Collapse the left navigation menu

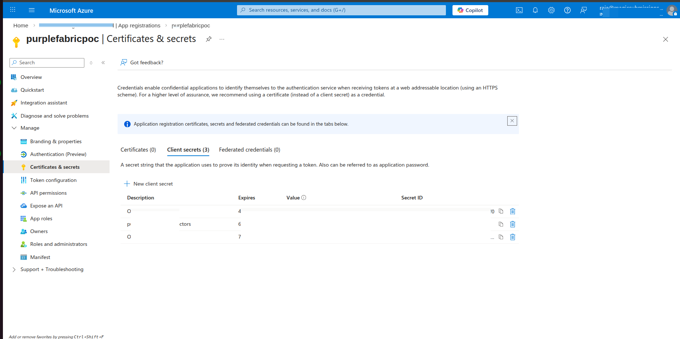click(x=103, y=63)
